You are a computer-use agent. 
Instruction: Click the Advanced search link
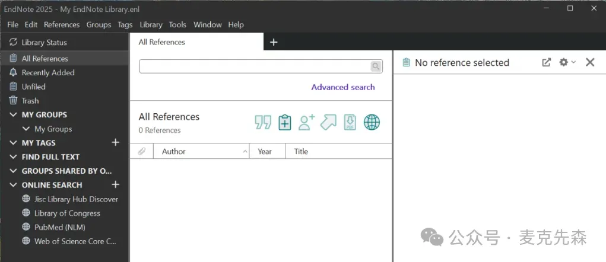click(x=343, y=87)
